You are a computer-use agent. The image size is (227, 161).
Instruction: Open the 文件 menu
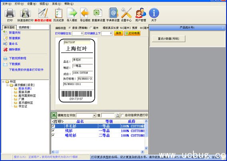7,4
